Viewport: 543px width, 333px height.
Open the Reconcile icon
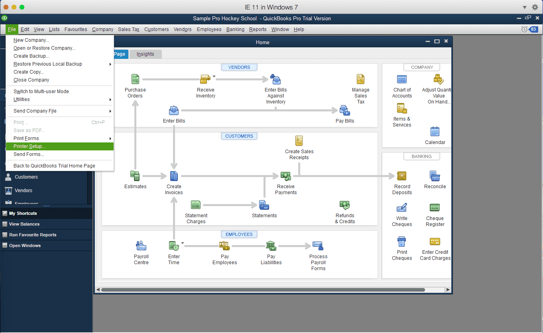point(435,175)
